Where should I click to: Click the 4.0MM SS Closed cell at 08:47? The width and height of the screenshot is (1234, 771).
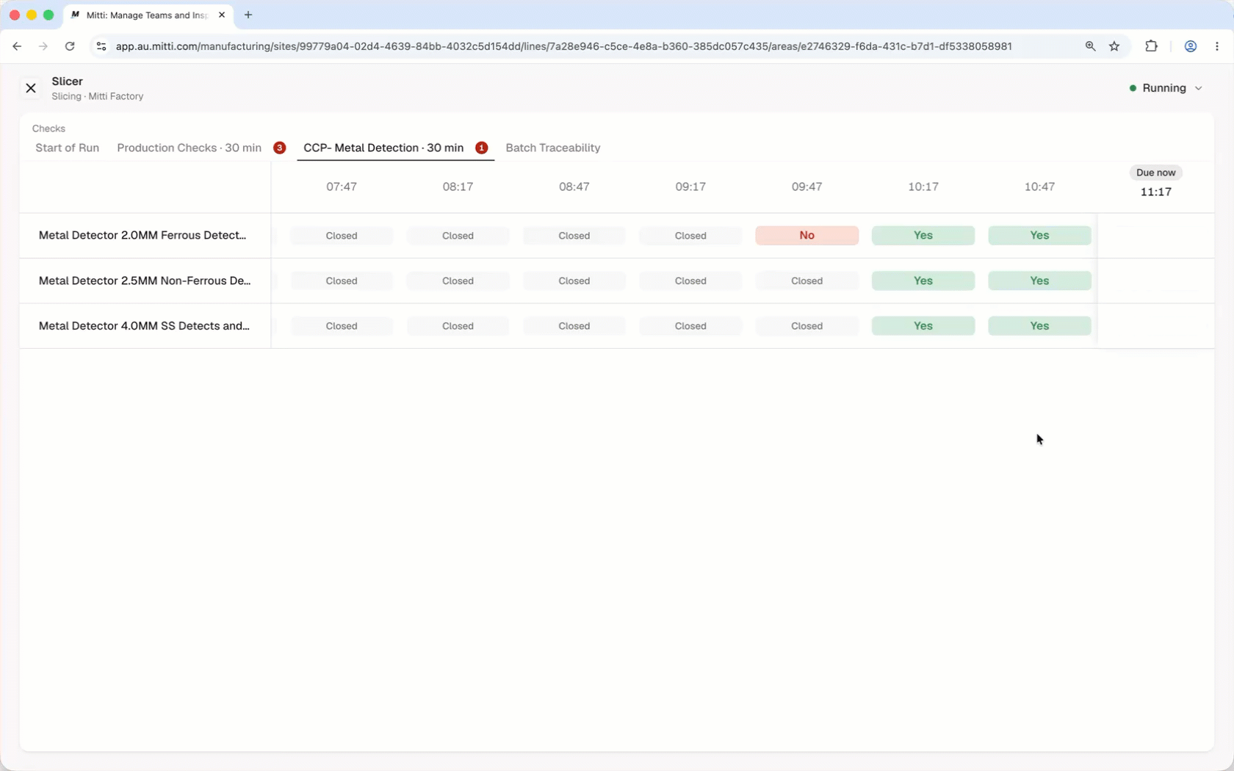(574, 326)
